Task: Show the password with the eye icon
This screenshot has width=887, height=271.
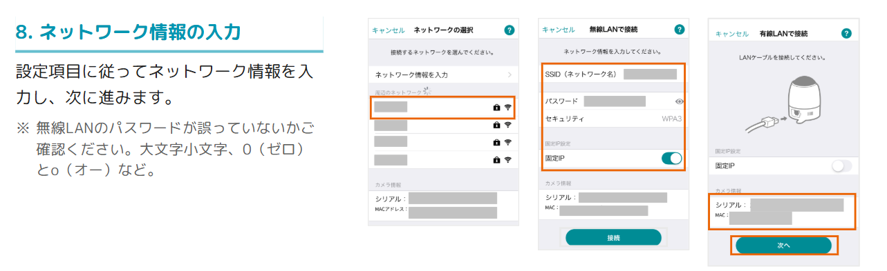Action: pyautogui.click(x=680, y=101)
